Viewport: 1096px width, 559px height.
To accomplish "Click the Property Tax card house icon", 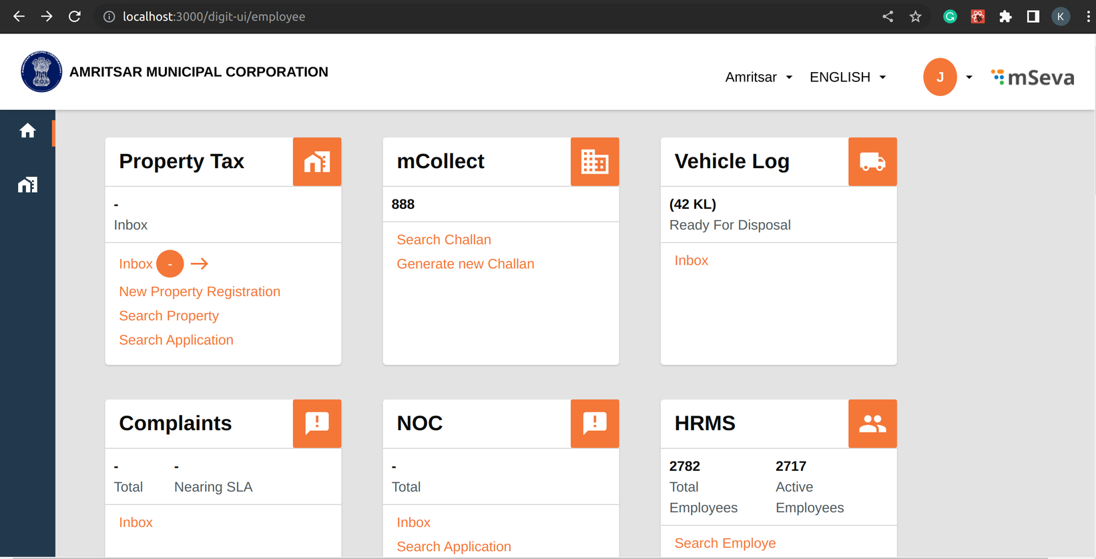I will (x=317, y=161).
